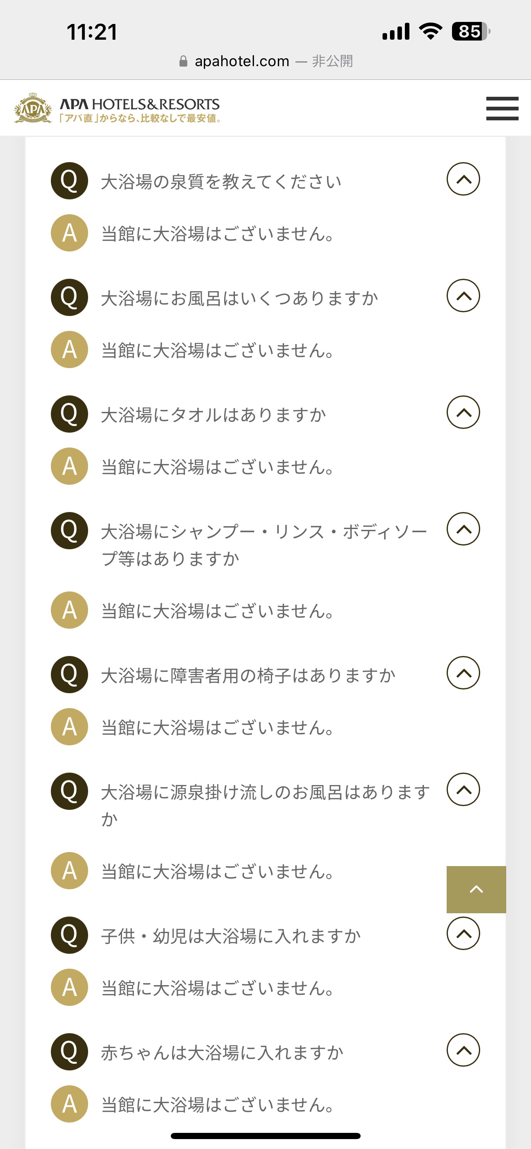Viewport: 531px width, 1149px height.
Task: Tap the lock icon beside apahotel.com
Action: click(183, 61)
